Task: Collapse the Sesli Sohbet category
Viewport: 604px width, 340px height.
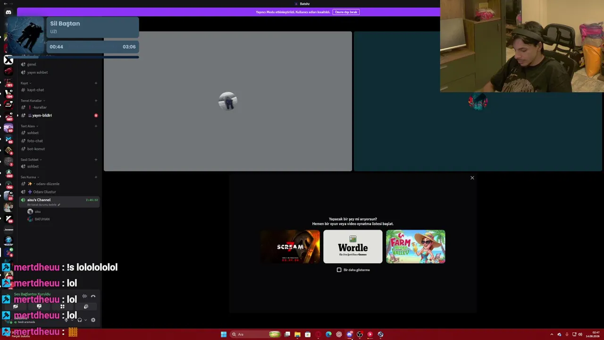Action: click(31, 160)
